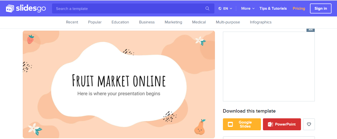Open the Business category
The width and height of the screenshot is (337, 139).
147,22
